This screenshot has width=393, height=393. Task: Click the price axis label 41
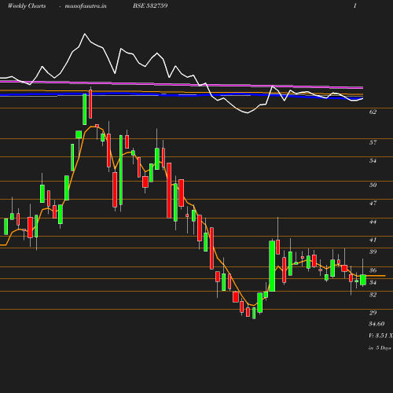(x=373, y=240)
